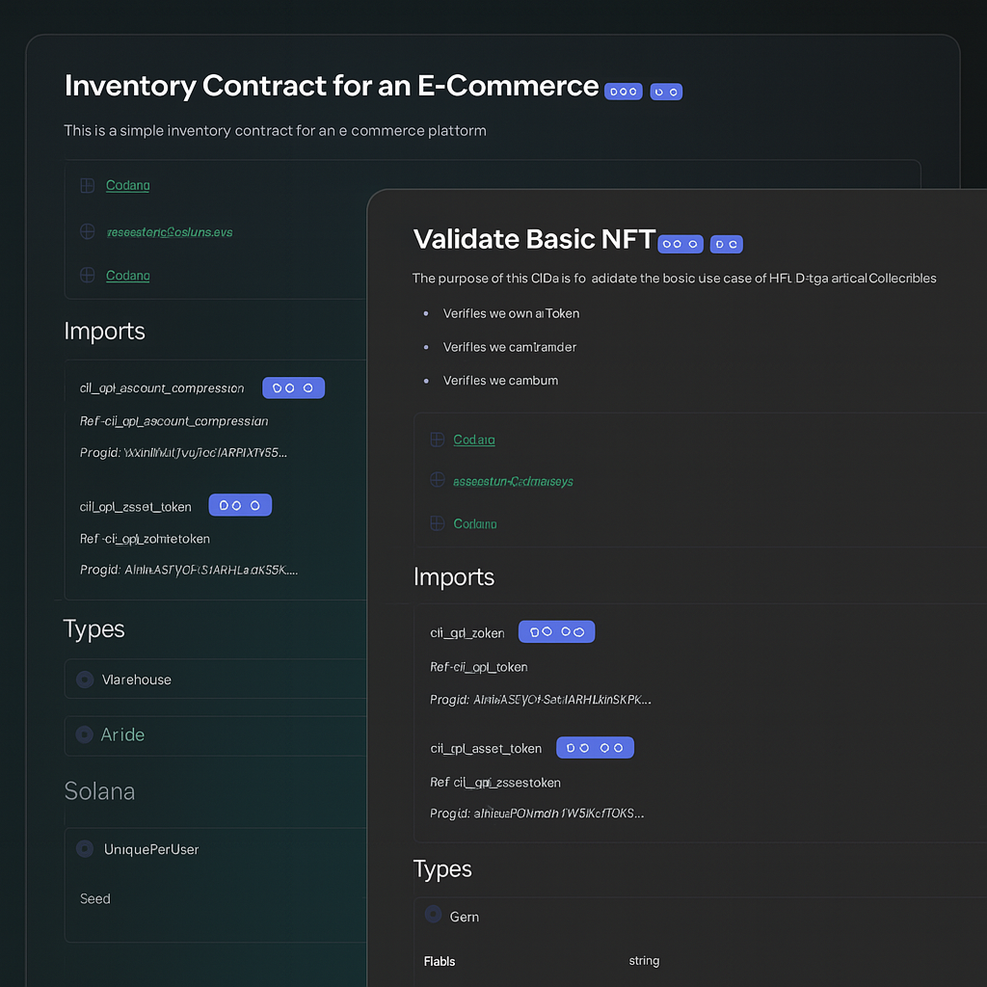This screenshot has width=987, height=987.
Task: Select the Aride type radio circle
Action: (84, 734)
